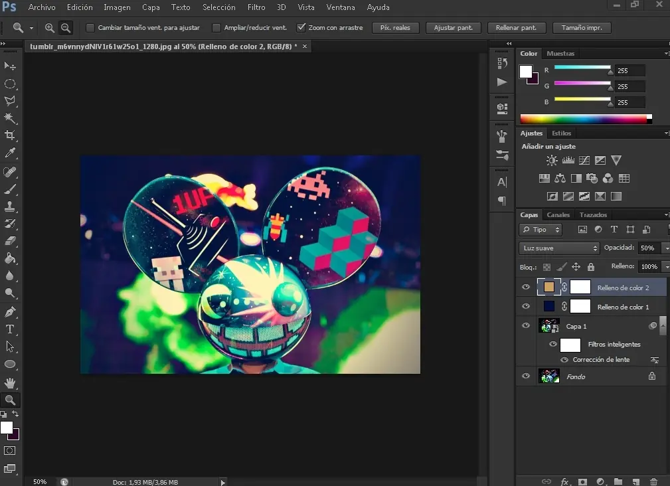Click the 'Ajustar pant.' button
The width and height of the screenshot is (670, 486).
pos(454,28)
